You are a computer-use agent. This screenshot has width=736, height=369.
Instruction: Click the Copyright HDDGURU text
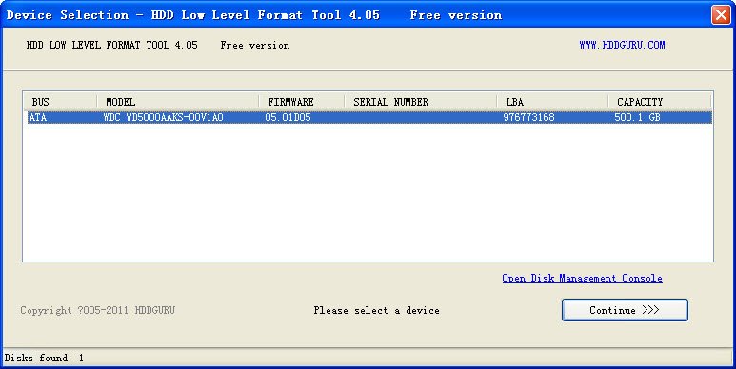click(98, 310)
